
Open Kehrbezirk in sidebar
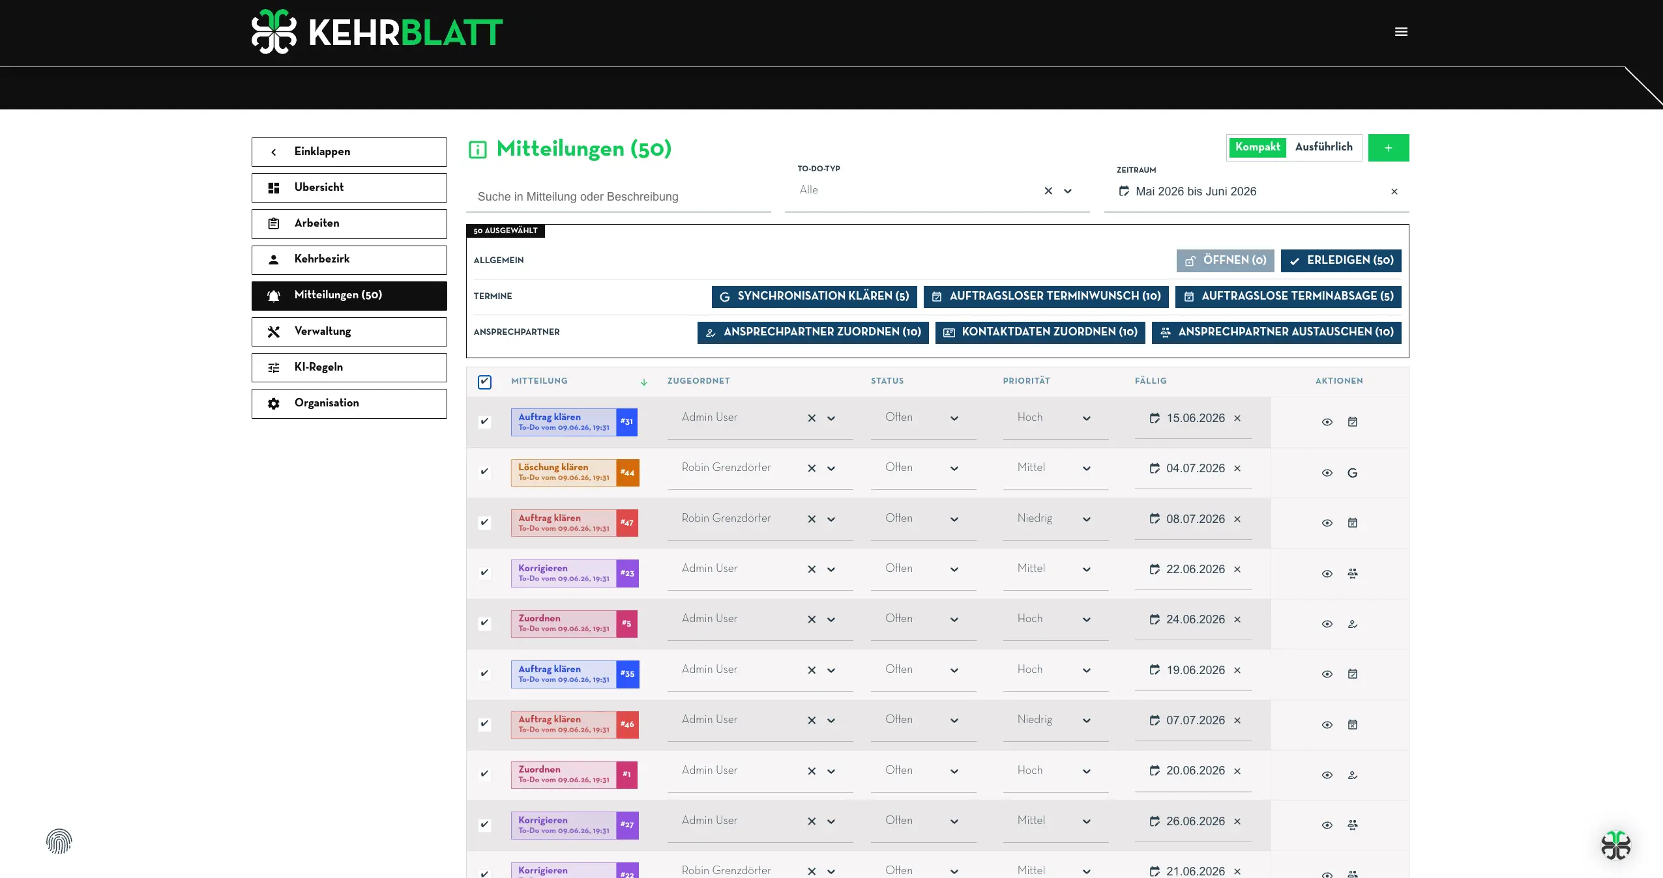[x=349, y=259]
